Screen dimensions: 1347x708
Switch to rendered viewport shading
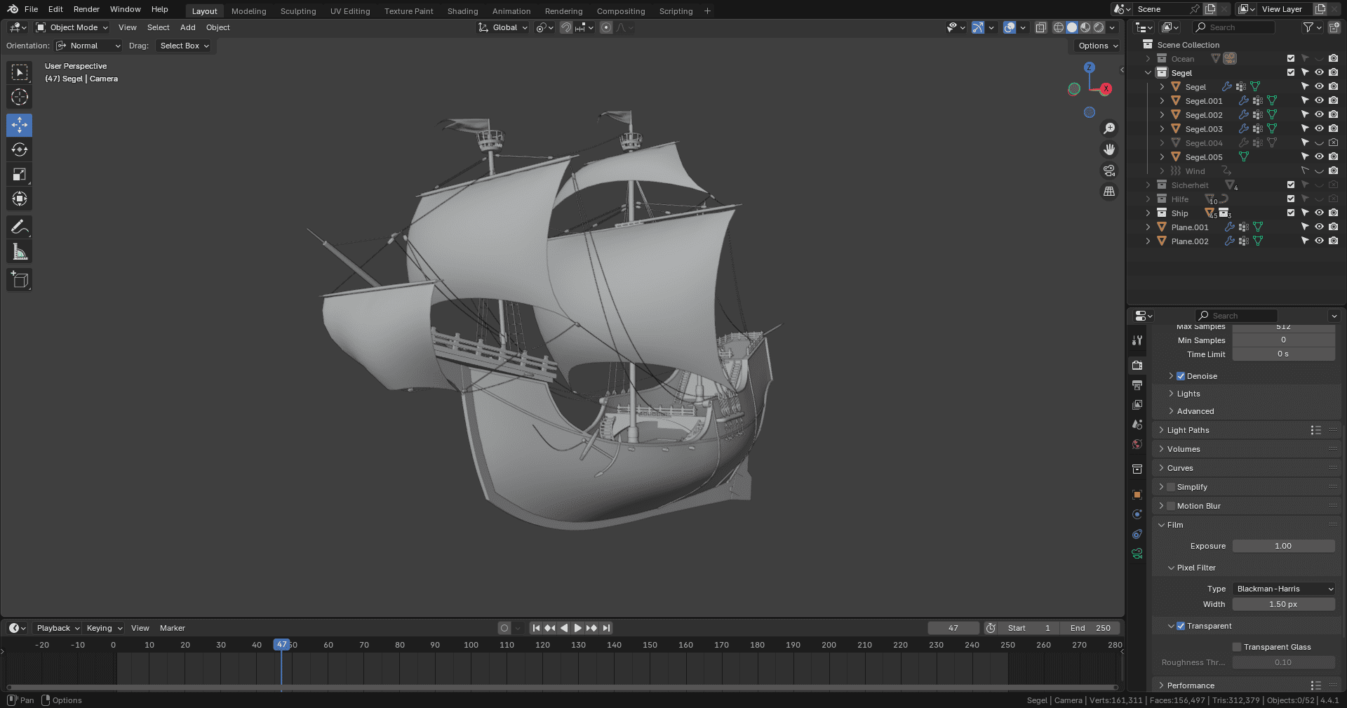click(1099, 27)
